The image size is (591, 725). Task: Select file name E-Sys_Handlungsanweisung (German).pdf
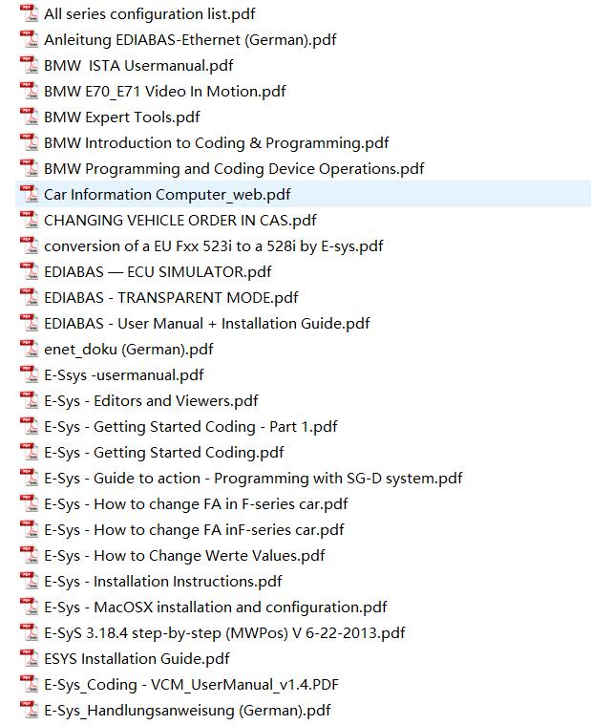point(187,711)
